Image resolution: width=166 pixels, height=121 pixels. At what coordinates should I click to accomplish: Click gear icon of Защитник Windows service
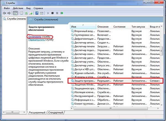(x=72, y=85)
